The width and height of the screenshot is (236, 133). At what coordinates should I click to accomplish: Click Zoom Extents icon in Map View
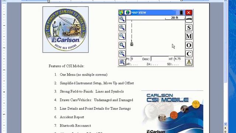(122, 19)
